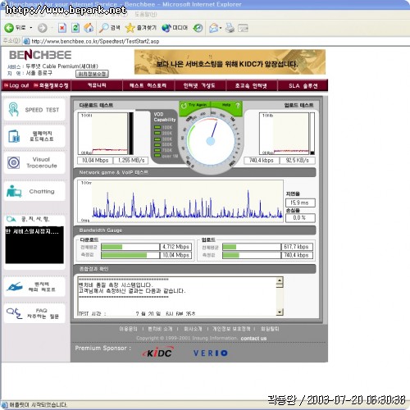Click the 웹페이지 로드테스트 sidebar icon
This screenshot has height=410, width=410.
pyautogui.click(x=14, y=136)
